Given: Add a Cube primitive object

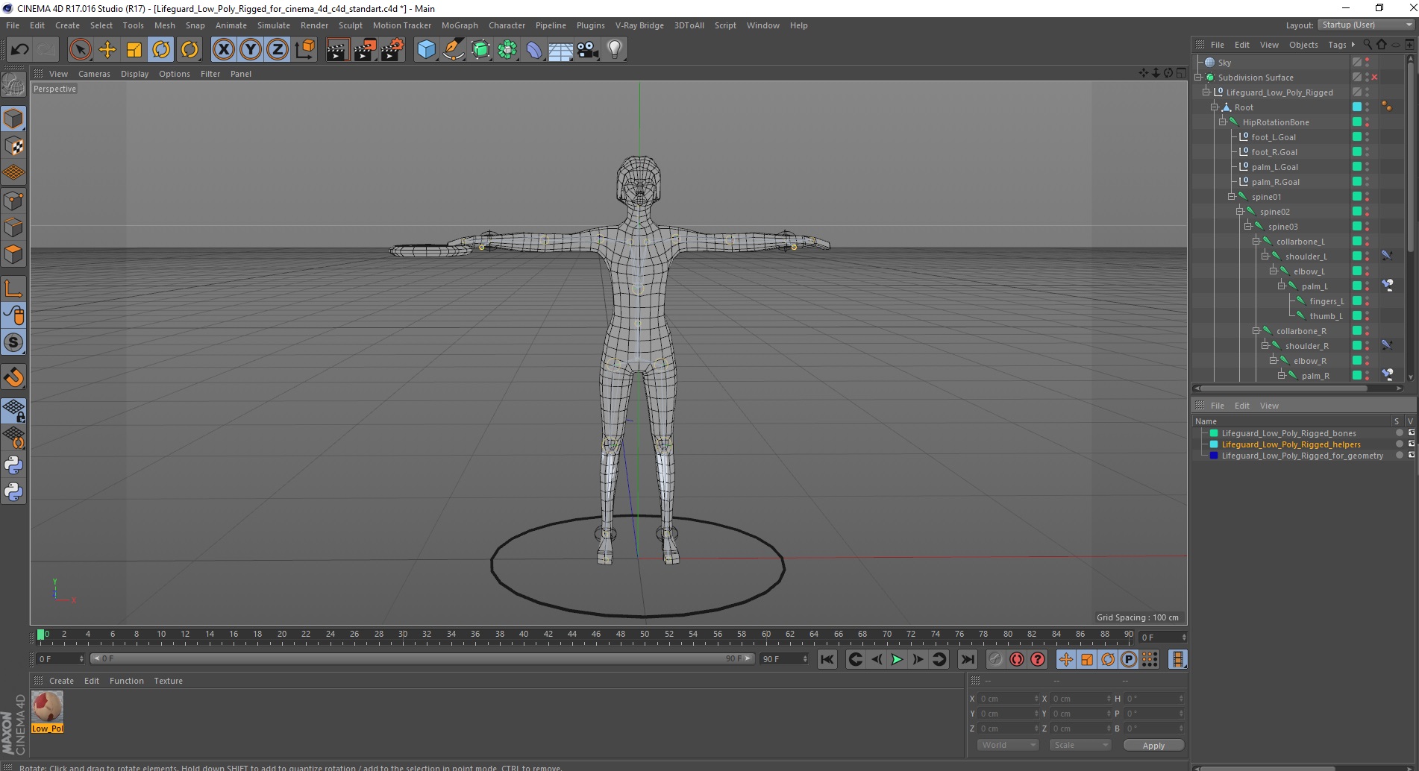Looking at the screenshot, I should [426, 50].
